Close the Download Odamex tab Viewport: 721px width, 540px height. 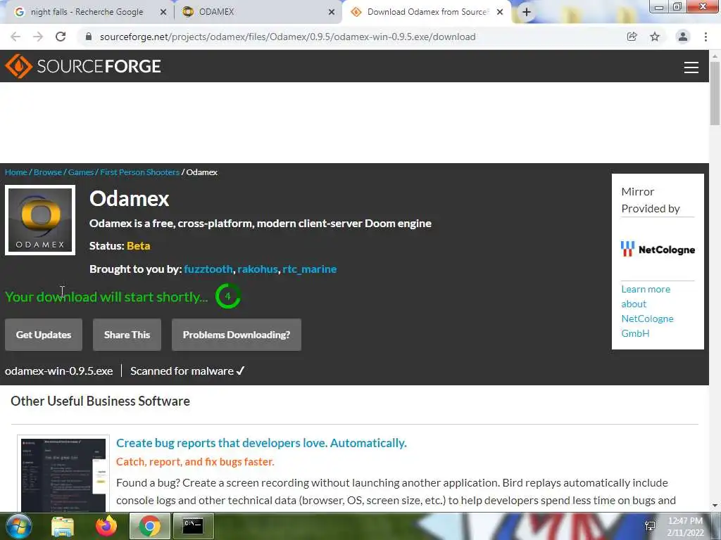pyautogui.click(x=500, y=13)
